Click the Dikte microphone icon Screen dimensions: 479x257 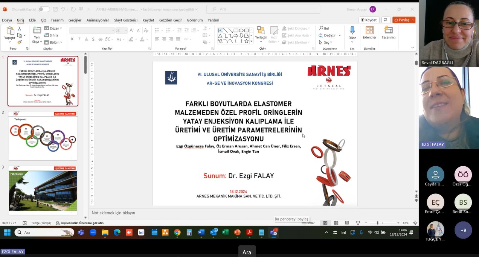pyautogui.click(x=352, y=30)
